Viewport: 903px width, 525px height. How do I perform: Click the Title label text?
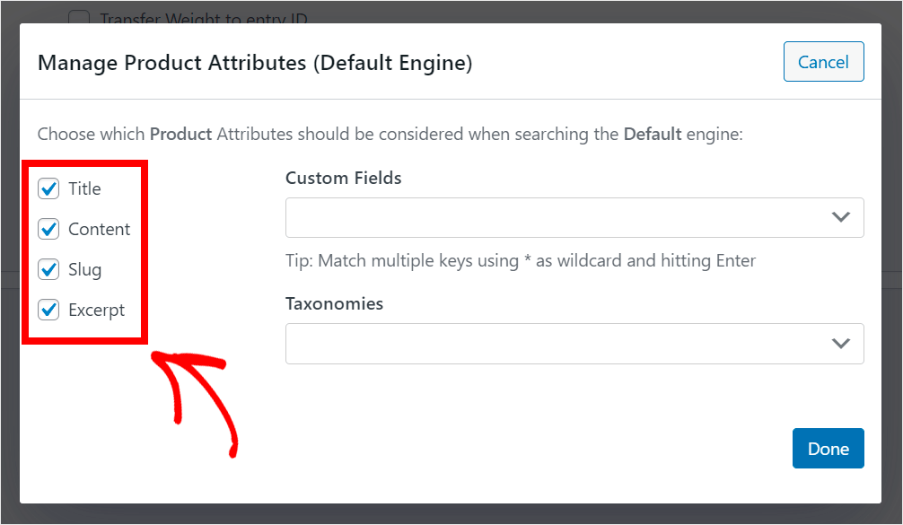point(84,189)
